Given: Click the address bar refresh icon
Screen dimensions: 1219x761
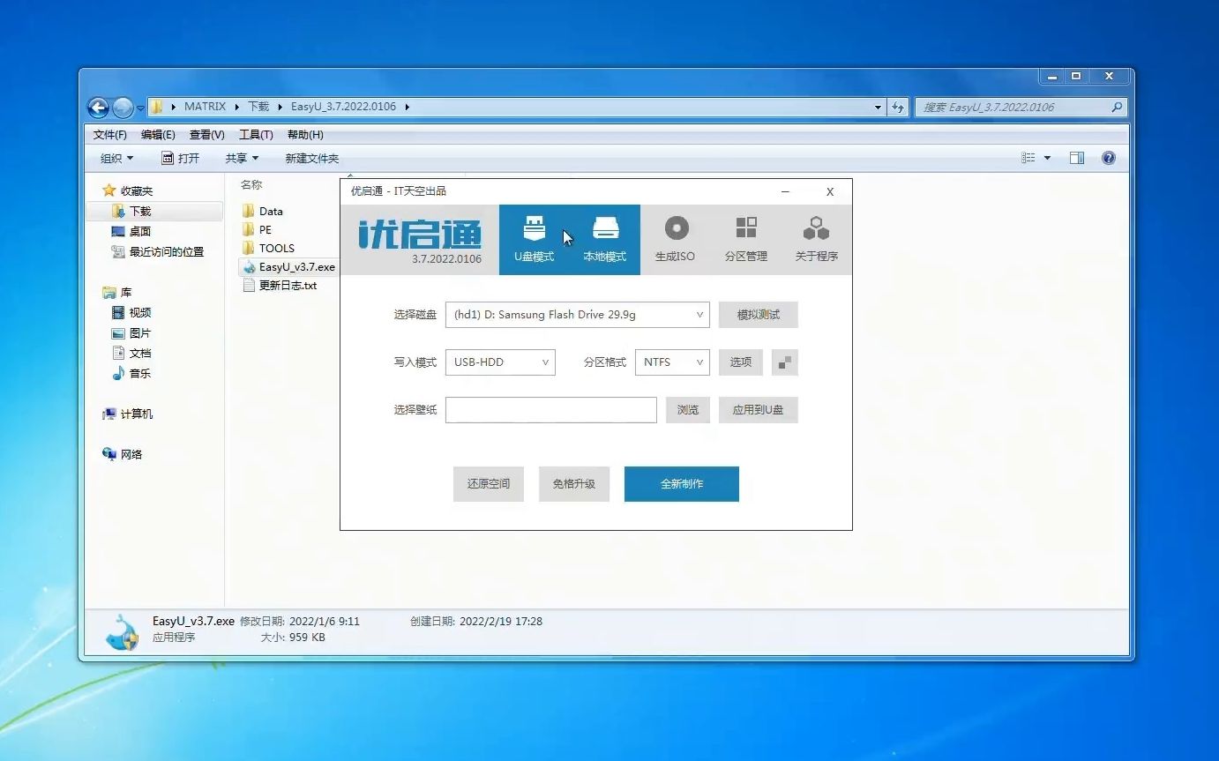Looking at the screenshot, I should pos(898,107).
